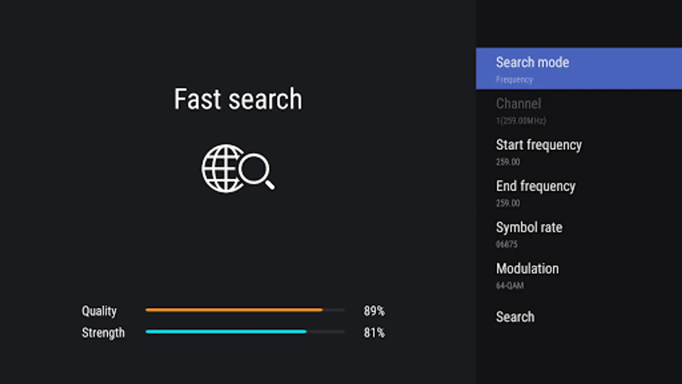Click the 1(259.00MHz) channel value
The height and width of the screenshot is (384, 682).
coord(521,121)
